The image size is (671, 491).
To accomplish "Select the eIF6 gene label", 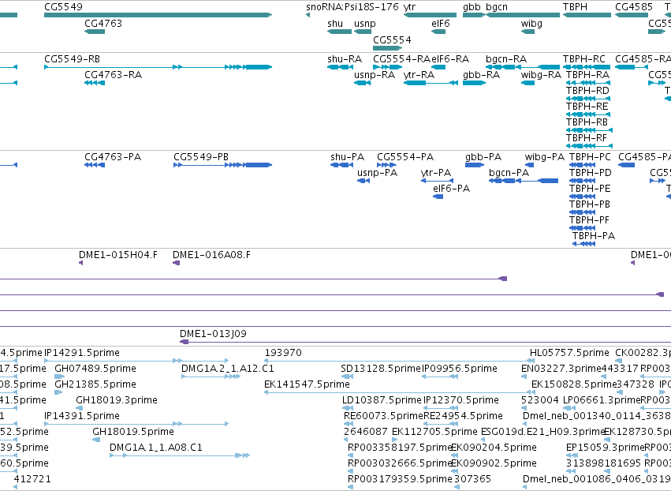I will tap(440, 23).
